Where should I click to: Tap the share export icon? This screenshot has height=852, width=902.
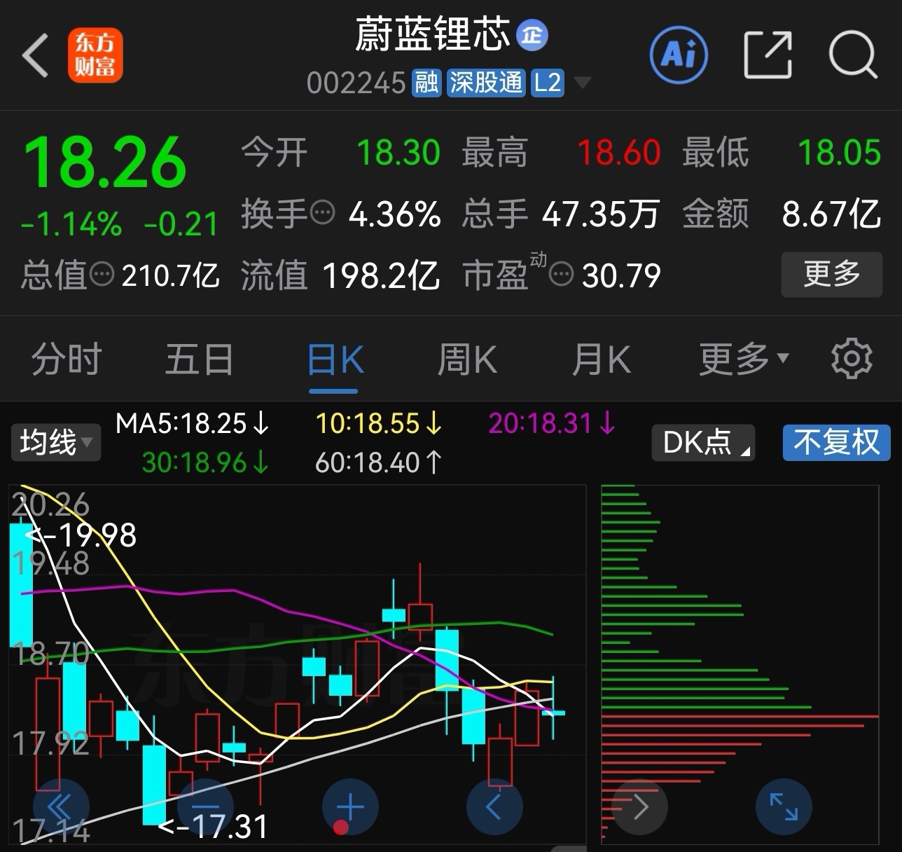pyautogui.click(x=768, y=54)
